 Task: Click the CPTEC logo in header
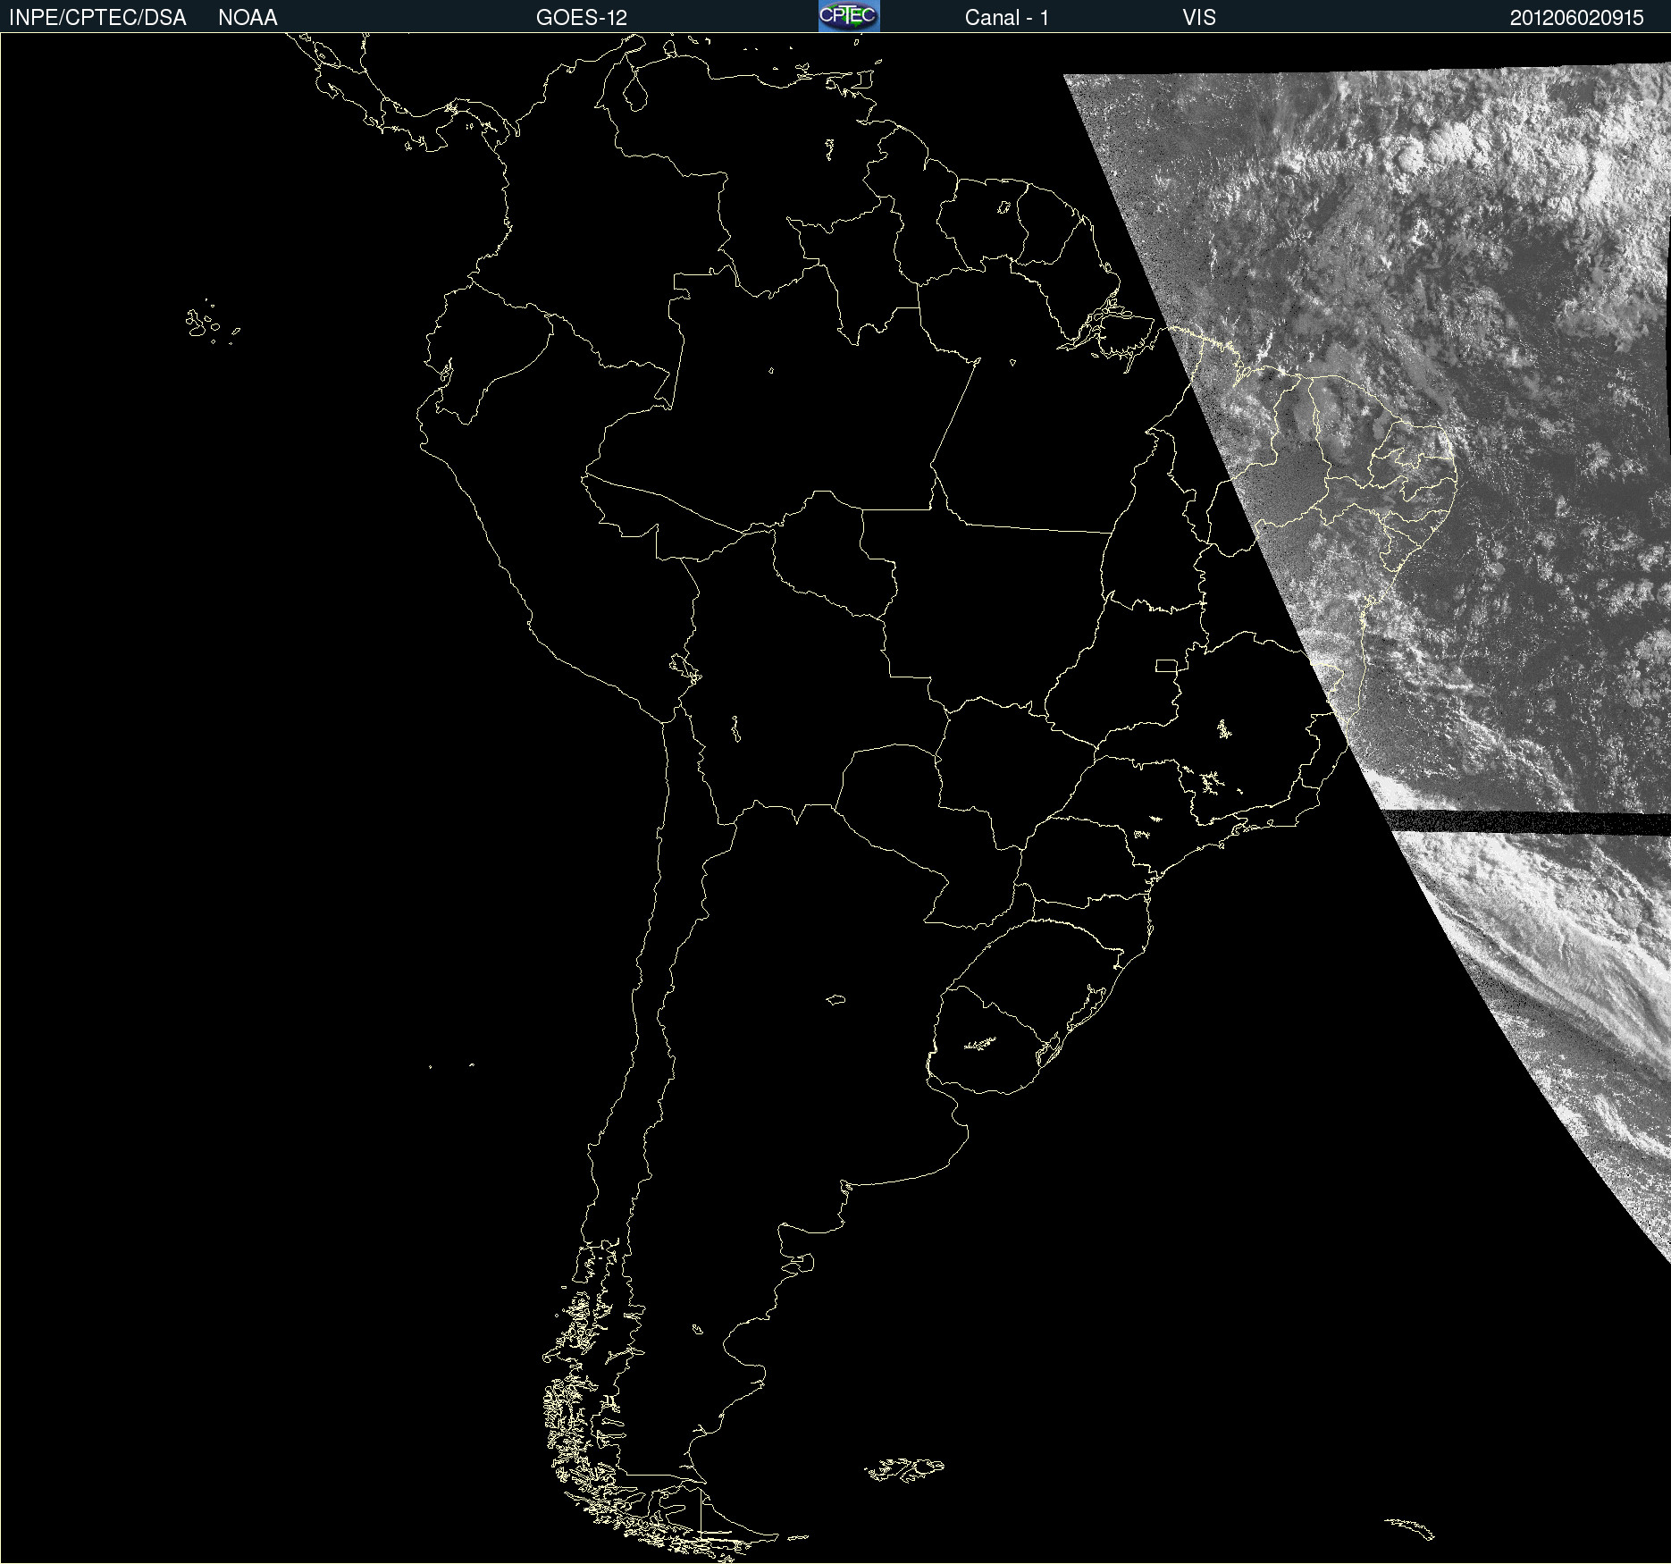(x=849, y=16)
